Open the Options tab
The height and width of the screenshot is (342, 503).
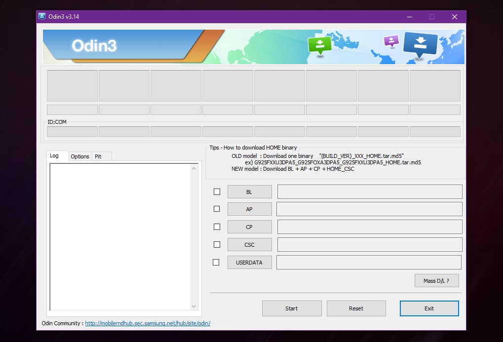pyautogui.click(x=80, y=156)
